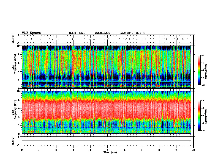
Task: Click the "station=MOS" header text
Action: 102,33
